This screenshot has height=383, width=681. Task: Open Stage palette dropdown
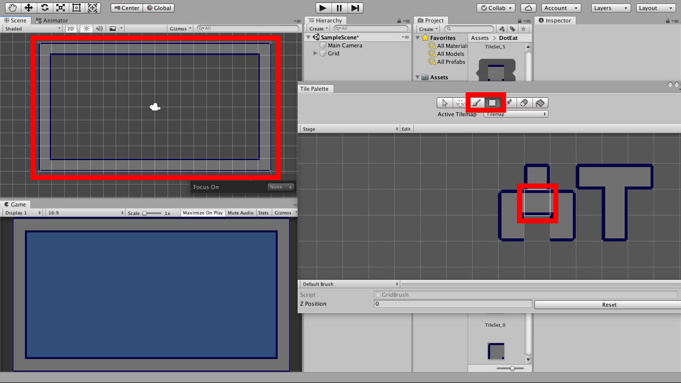(x=350, y=129)
